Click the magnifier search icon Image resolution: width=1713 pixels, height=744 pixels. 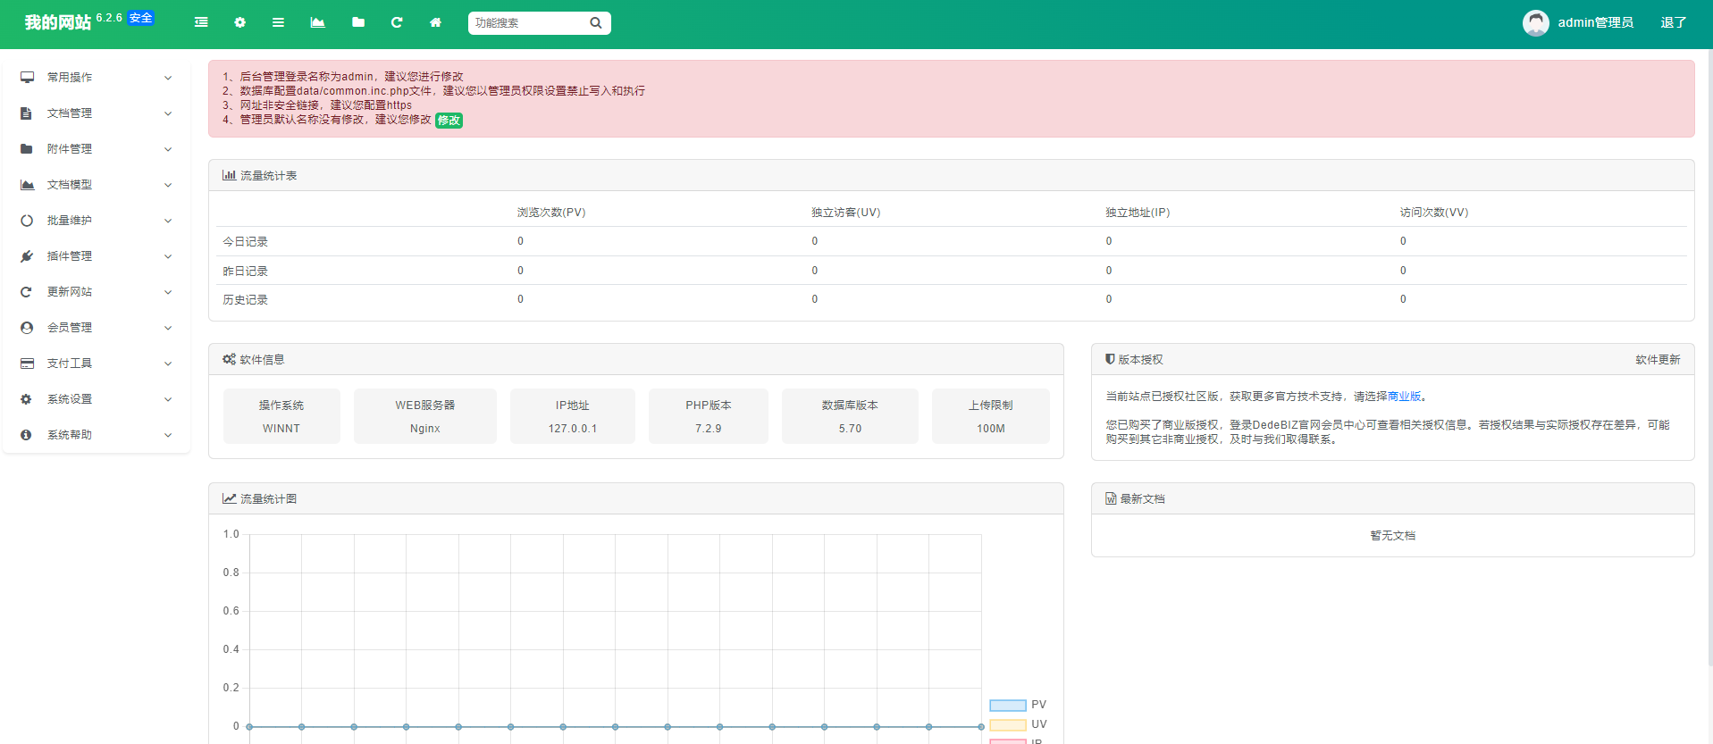[x=596, y=23]
